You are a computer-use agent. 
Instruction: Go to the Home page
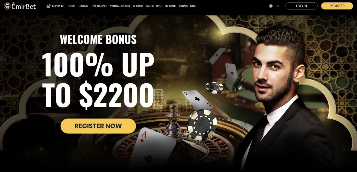[71, 6]
